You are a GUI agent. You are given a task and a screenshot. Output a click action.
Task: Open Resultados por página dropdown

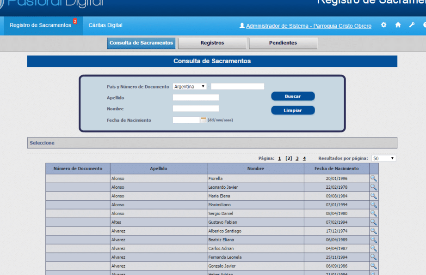click(x=383, y=158)
